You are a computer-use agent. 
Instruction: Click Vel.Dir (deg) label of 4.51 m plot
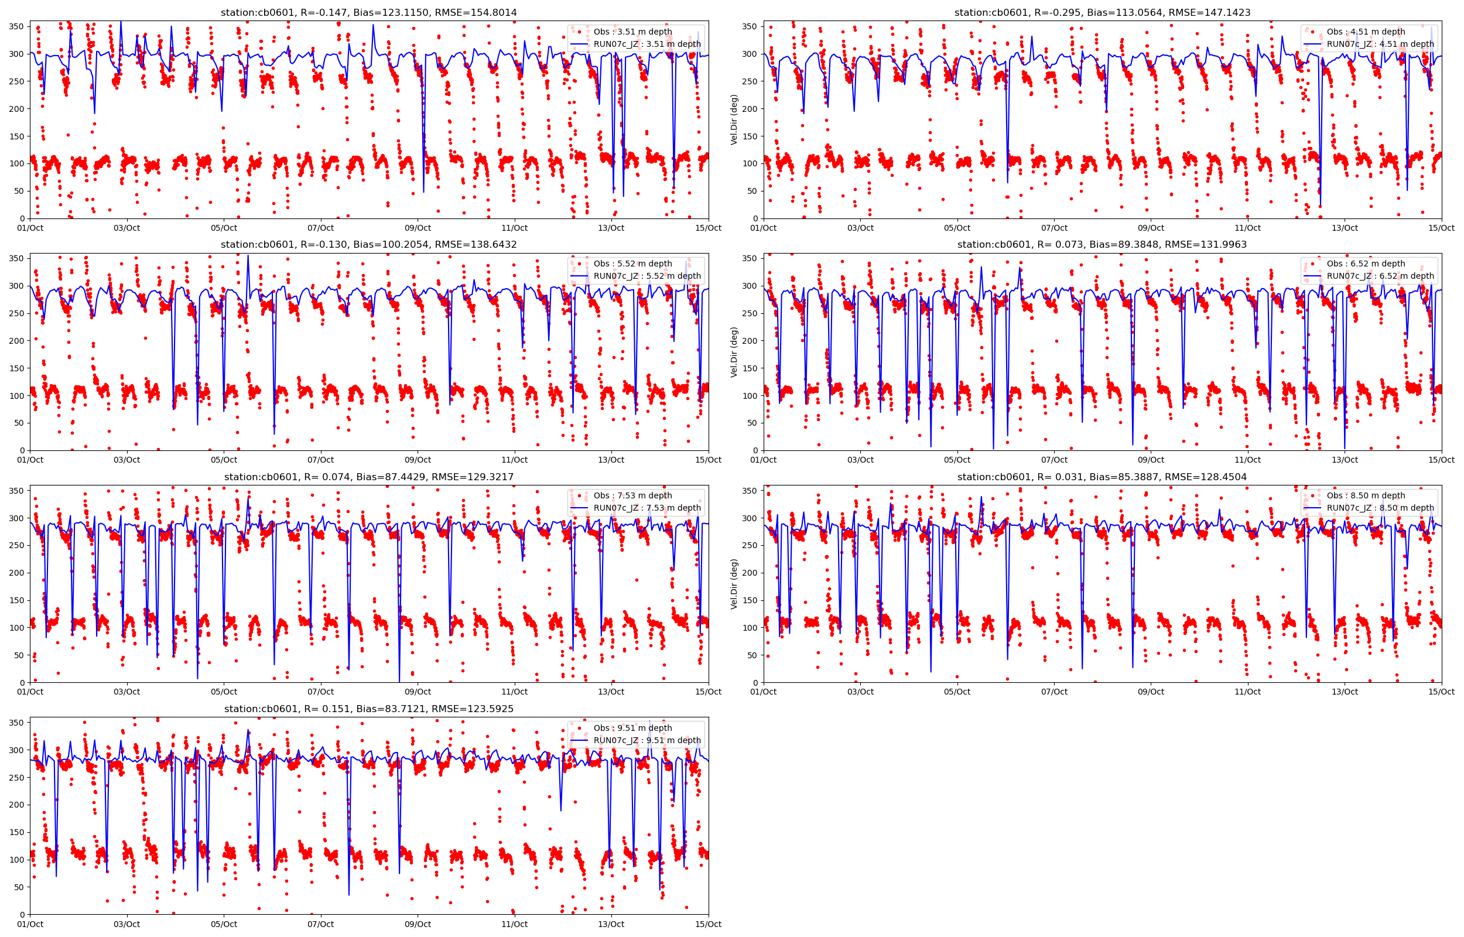pos(734,119)
